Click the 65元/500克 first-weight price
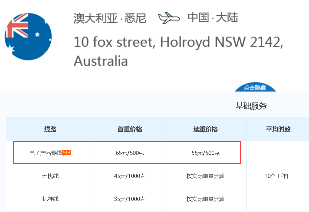The image size is (309, 212). click(x=130, y=153)
